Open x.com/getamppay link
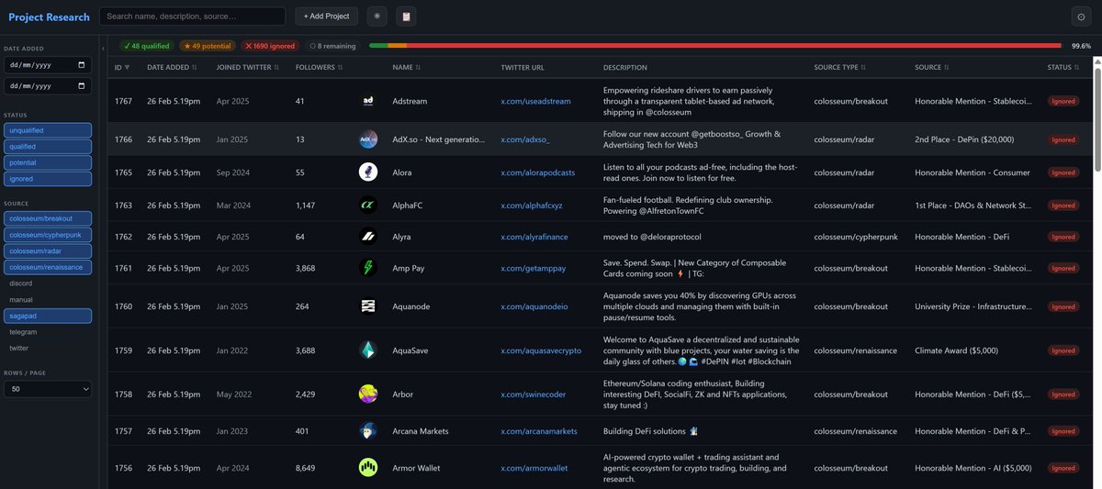Image resolution: width=1102 pixels, height=489 pixels. click(x=533, y=268)
